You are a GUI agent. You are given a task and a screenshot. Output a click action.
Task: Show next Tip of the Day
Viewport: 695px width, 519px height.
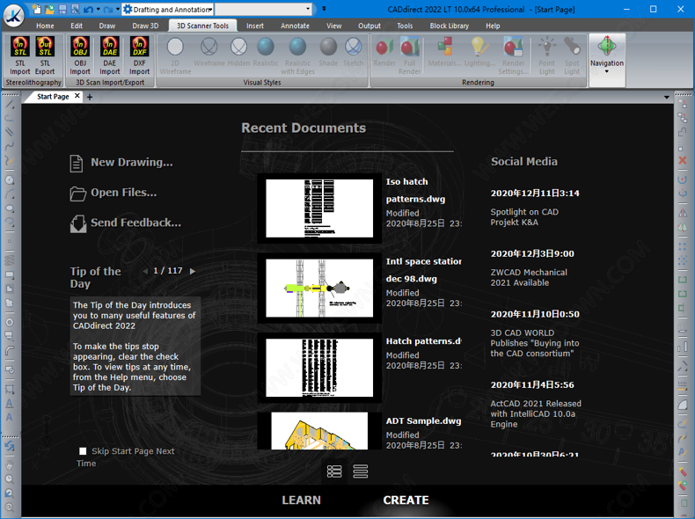coord(193,271)
